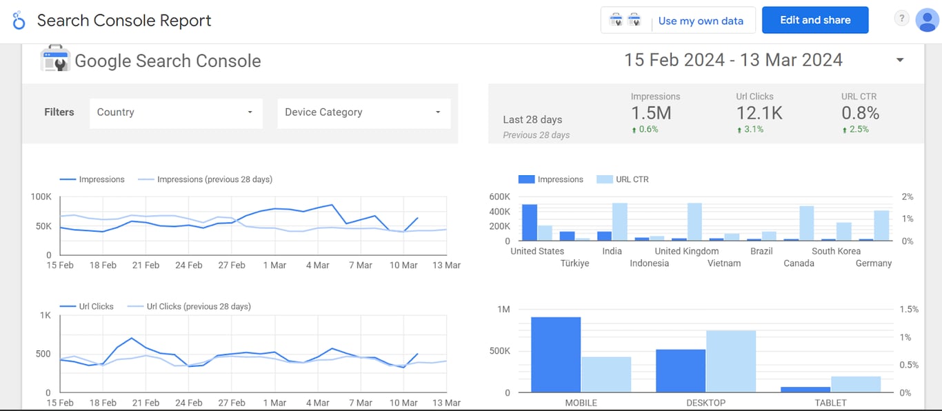Click the Google Search Console logo icon
Screen dimensions: 942x411
(x=54, y=59)
